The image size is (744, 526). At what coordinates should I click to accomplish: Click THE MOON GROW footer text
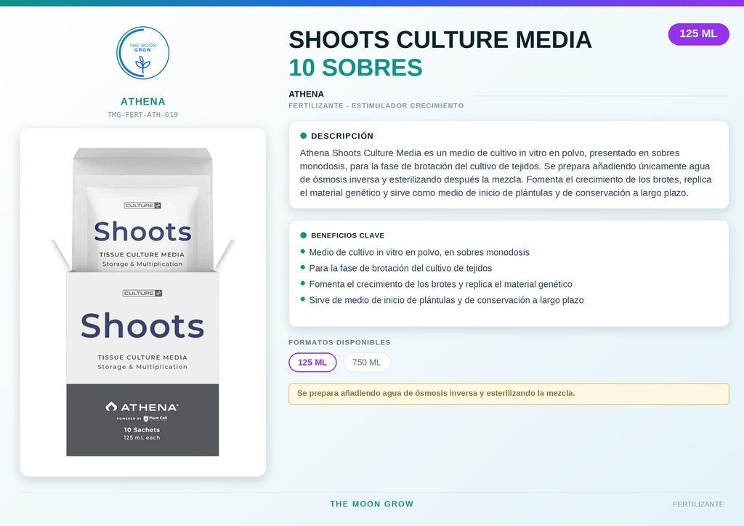(372, 504)
